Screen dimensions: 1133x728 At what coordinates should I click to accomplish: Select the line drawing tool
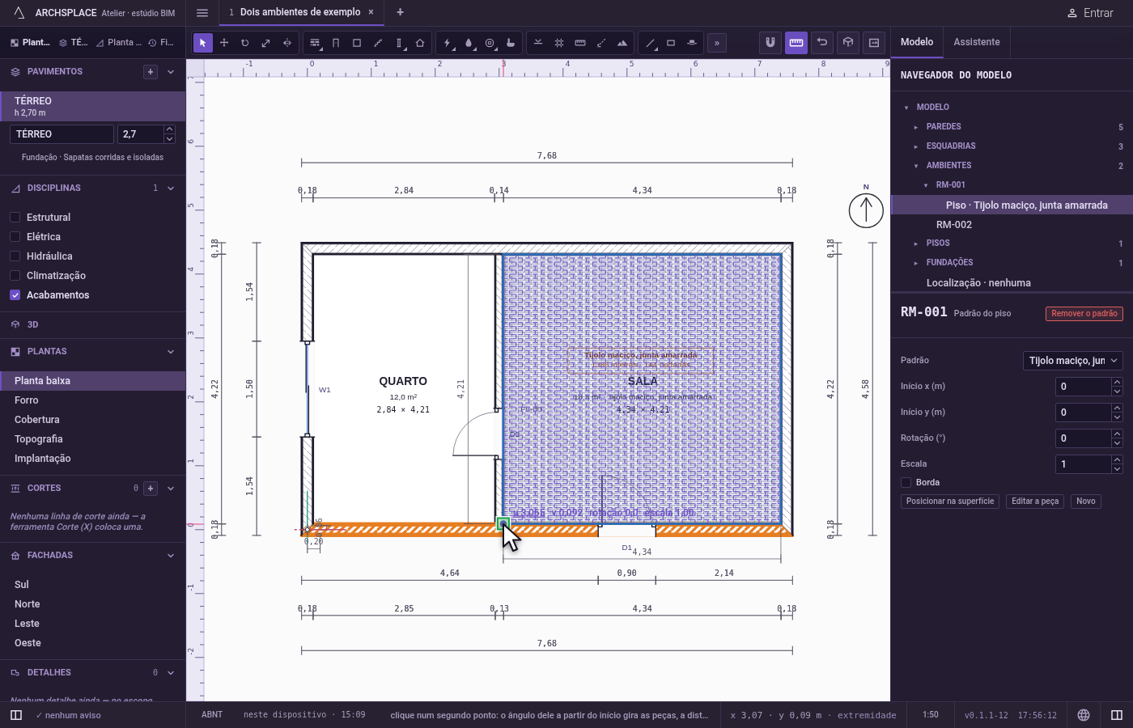click(x=650, y=43)
